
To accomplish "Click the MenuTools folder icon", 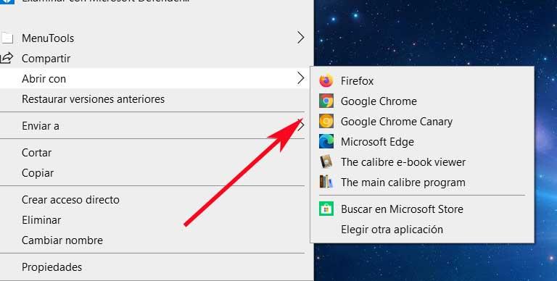I will coord(7,38).
